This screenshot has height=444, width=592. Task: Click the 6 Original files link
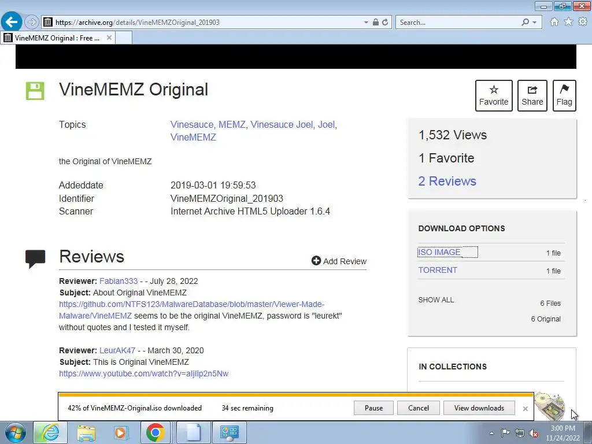[546, 319]
